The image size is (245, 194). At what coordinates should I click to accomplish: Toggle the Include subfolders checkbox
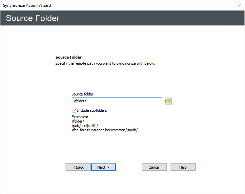pos(74,110)
